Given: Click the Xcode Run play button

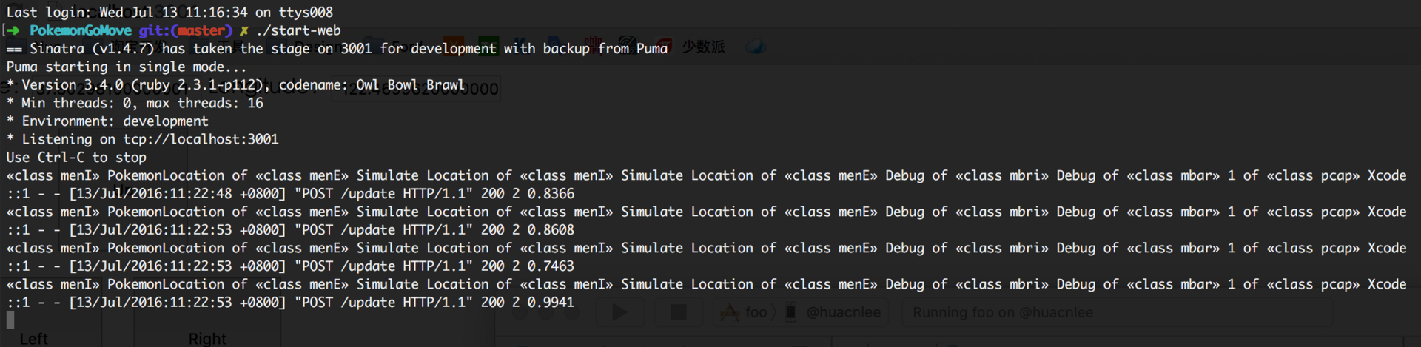Looking at the screenshot, I should 619,312.
